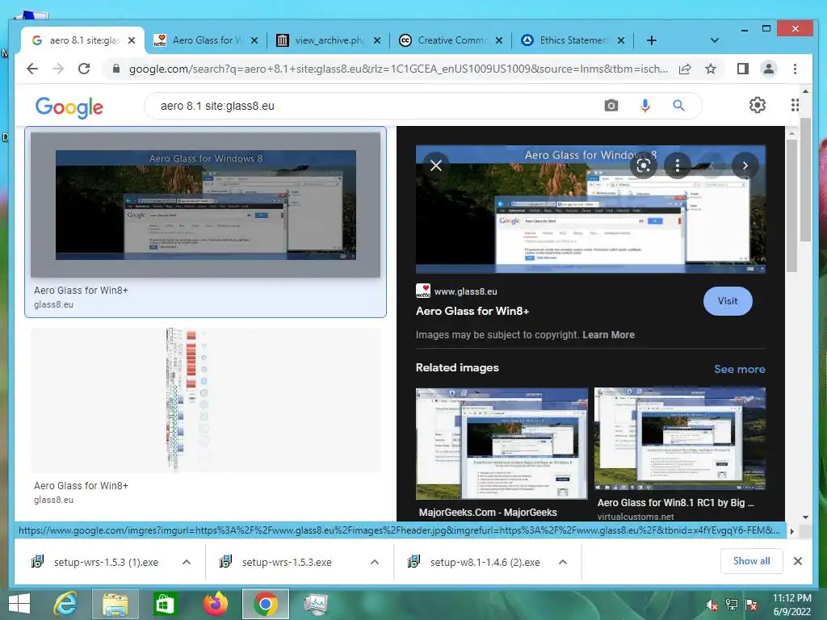Click the Visit button
827x620 pixels.
click(x=728, y=301)
